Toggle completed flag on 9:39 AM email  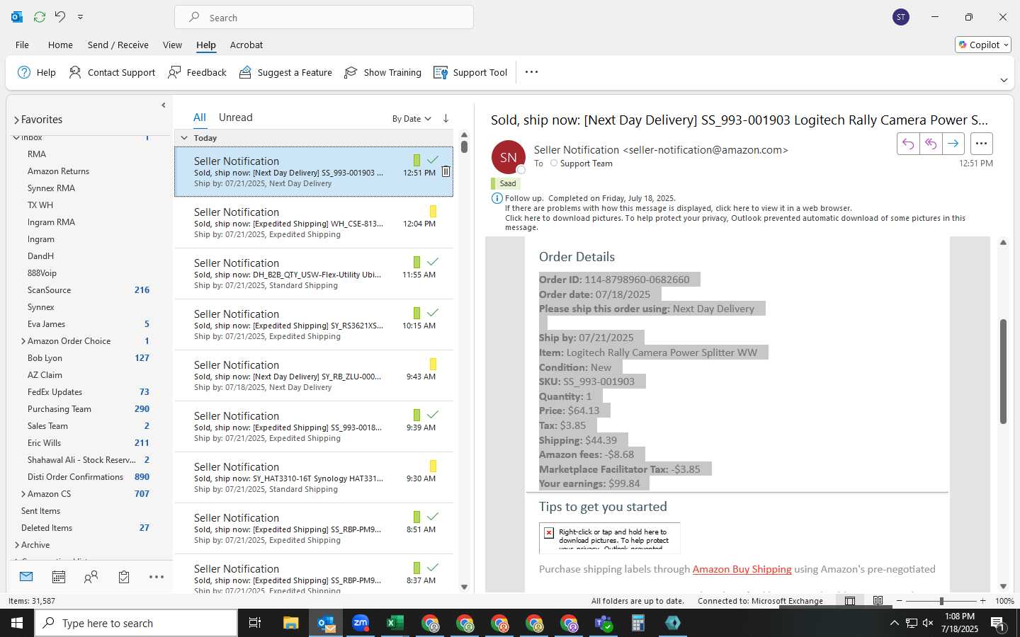[433, 415]
